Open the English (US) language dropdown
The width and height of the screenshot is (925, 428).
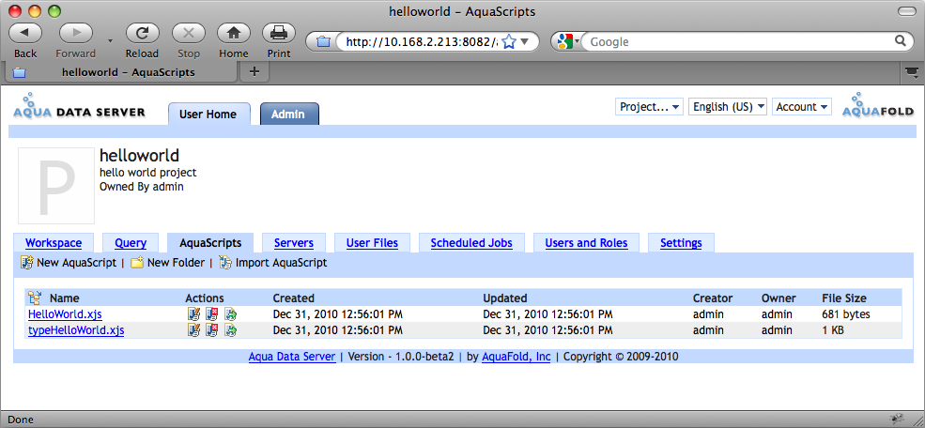pyautogui.click(x=728, y=107)
